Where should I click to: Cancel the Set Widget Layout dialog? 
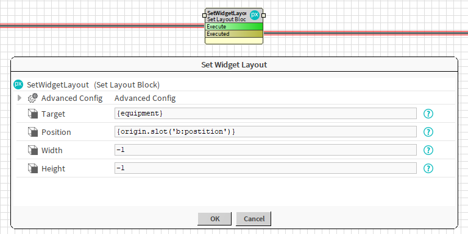[x=253, y=219]
